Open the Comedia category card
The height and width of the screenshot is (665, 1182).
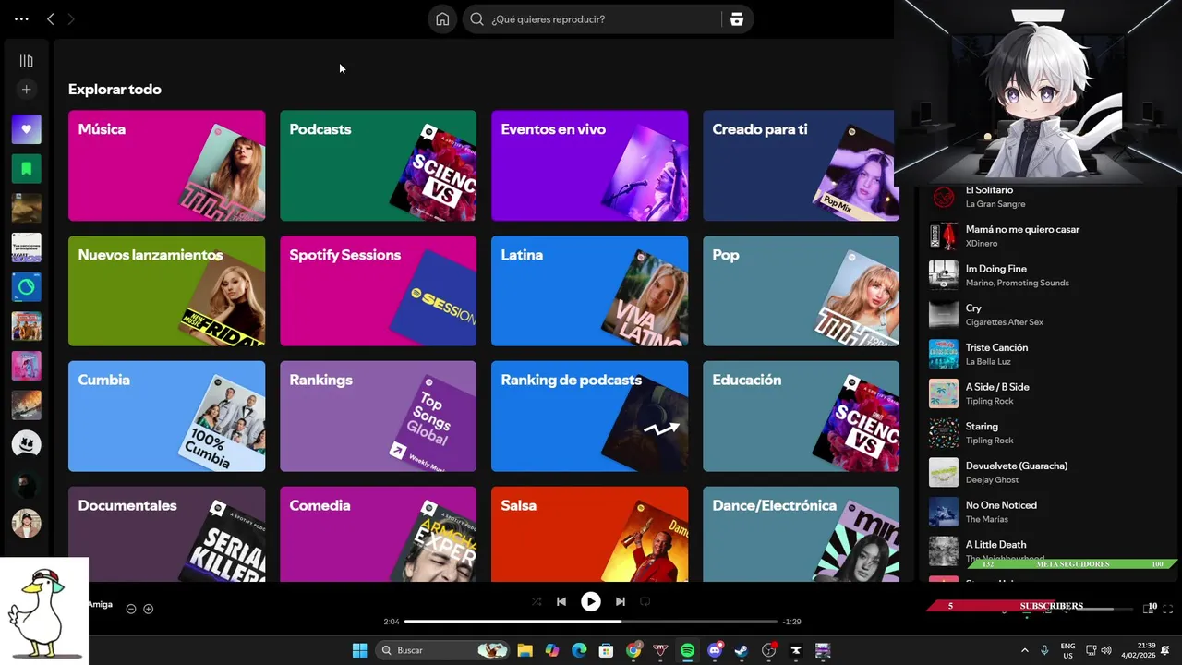pos(378,534)
